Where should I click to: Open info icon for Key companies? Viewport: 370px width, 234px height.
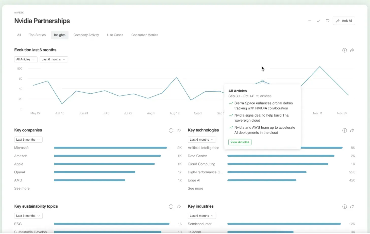pyautogui.click(x=171, y=130)
